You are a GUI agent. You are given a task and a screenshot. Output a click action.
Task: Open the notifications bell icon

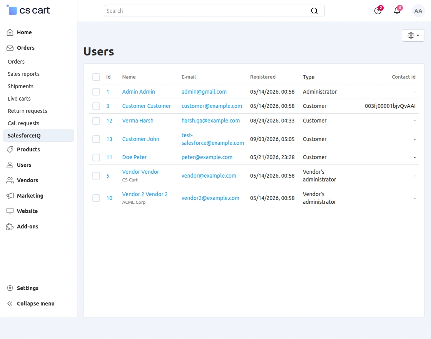[397, 11]
